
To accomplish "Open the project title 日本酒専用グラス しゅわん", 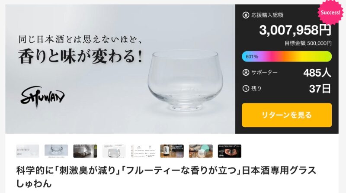I will click(167, 177).
